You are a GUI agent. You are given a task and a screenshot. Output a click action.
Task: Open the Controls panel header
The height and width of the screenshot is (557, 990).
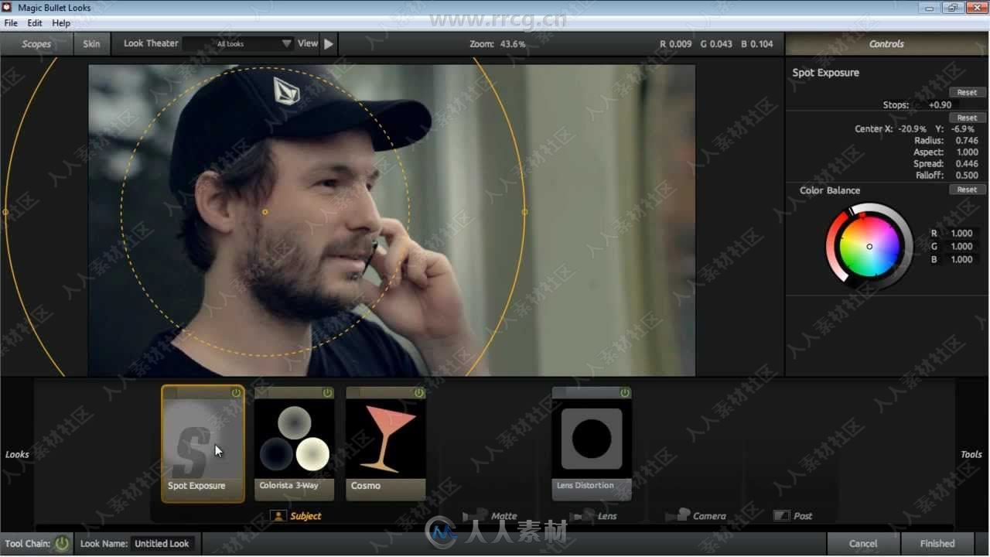click(x=886, y=44)
